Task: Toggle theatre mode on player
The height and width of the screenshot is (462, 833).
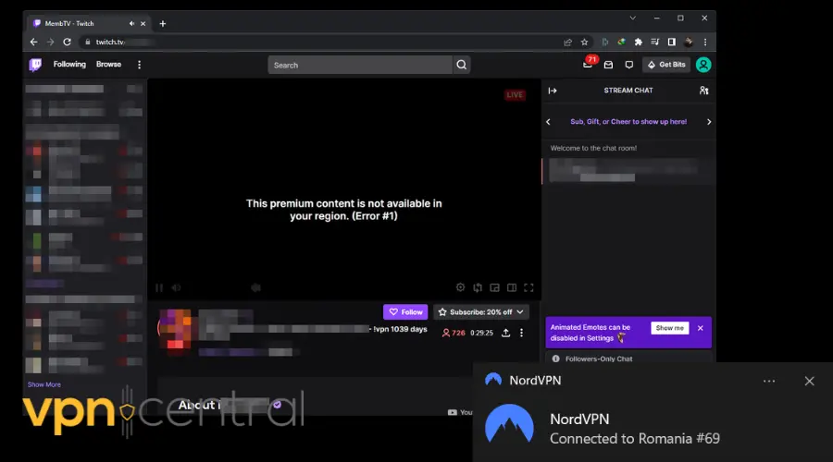Action: pyautogui.click(x=512, y=287)
